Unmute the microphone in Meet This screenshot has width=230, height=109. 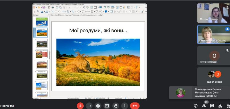(80, 106)
